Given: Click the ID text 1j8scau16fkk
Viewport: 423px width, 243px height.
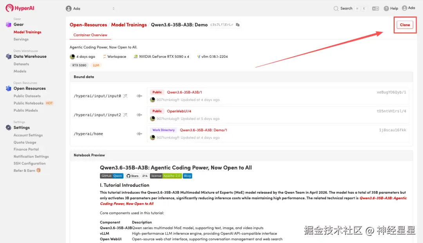Looking at the screenshot, I should (392, 130).
